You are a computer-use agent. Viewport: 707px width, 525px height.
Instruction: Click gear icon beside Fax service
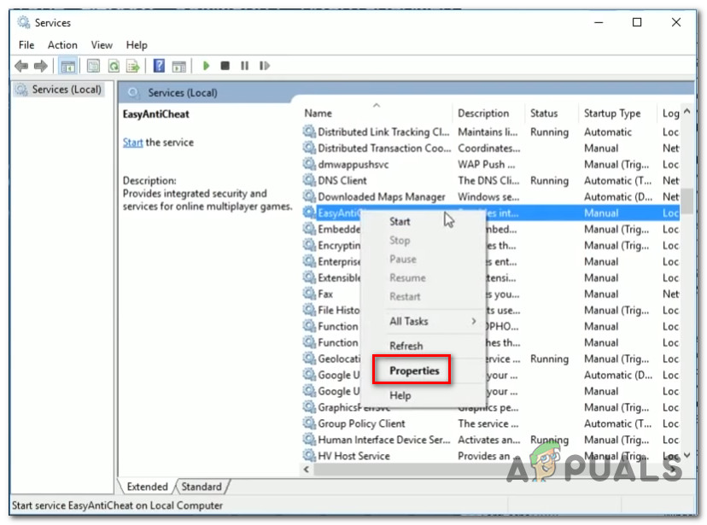pyautogui.click(x=309, y=294)
